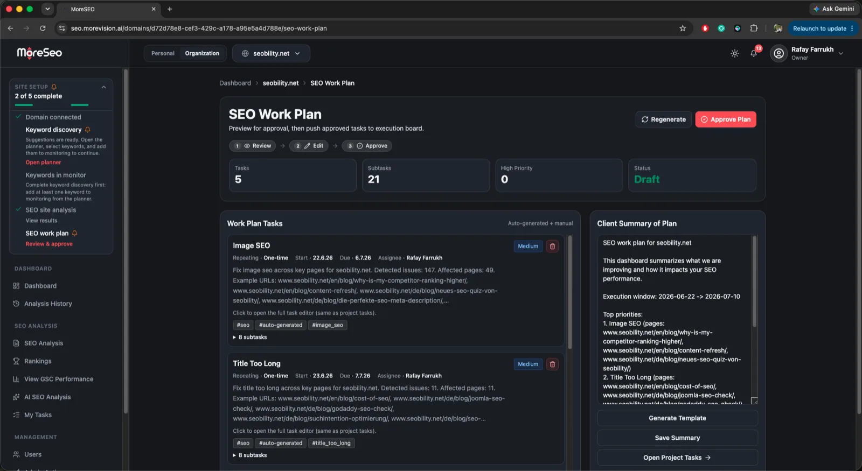The height and width of the screenshot is (471, 862).
Task: Click Generate Template
Action: pos(677,418)
